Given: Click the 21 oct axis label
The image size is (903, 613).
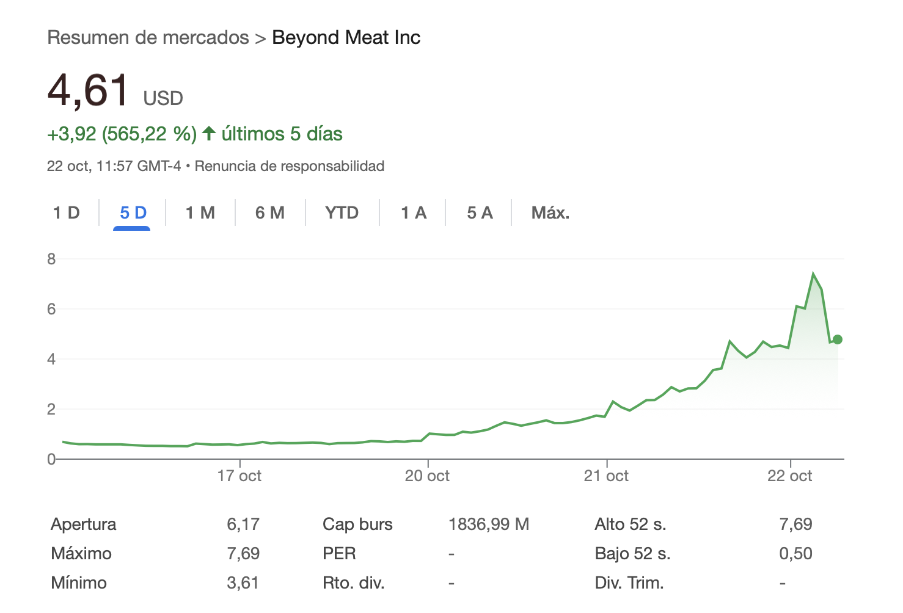Looking at the screenshot, I should pyautogui.click(x=606, y=476).
